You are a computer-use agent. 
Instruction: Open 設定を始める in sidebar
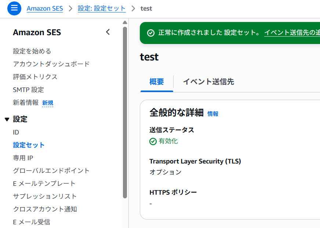(x=32, y=51)
